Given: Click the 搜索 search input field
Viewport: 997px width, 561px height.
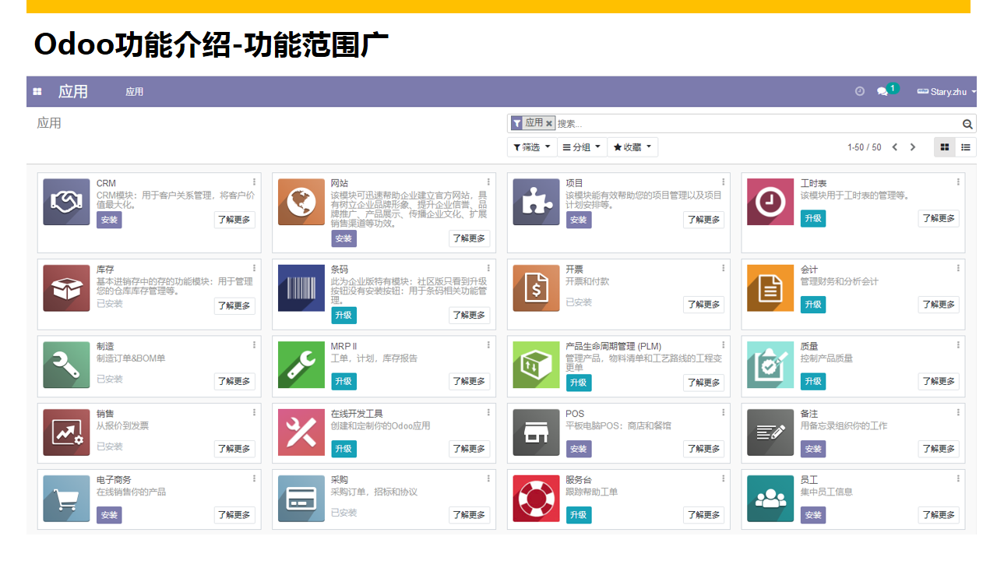Looking at the screenshot, I should pos(757,124).
